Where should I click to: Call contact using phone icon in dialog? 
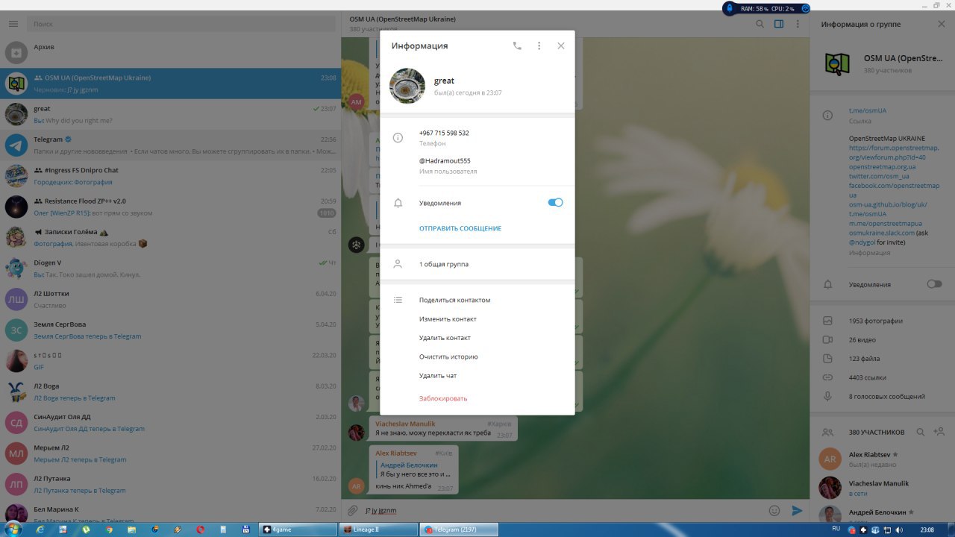pos(517,45)
